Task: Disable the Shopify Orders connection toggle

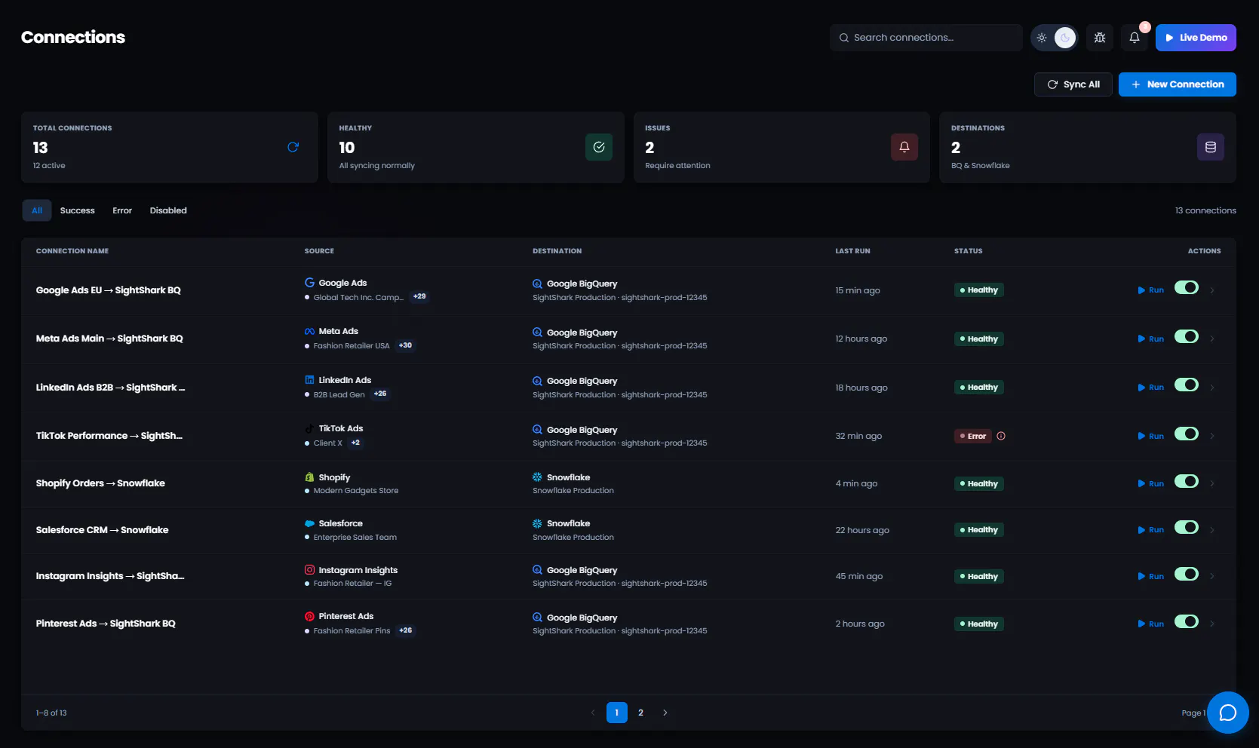Action: (x=1187, y=481)
